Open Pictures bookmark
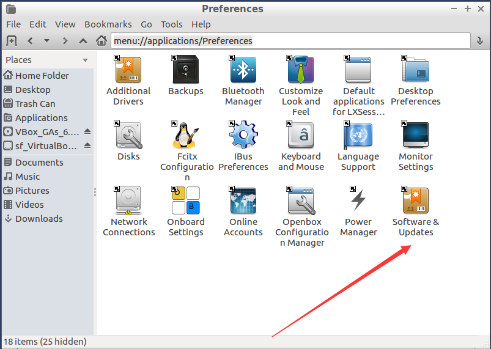The image size is (491, 349). click(x=48, y=191)
